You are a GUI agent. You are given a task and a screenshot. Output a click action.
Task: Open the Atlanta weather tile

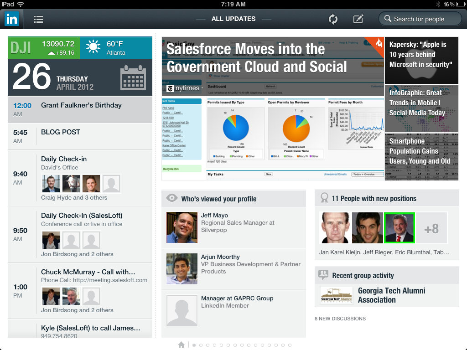click(116, 47)
